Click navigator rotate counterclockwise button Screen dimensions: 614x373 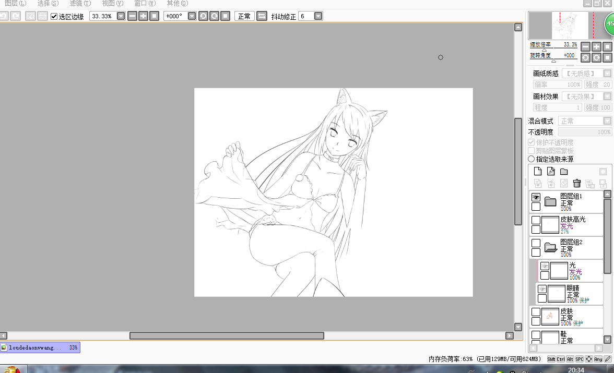pyautogui.click(x=585, y=58)
